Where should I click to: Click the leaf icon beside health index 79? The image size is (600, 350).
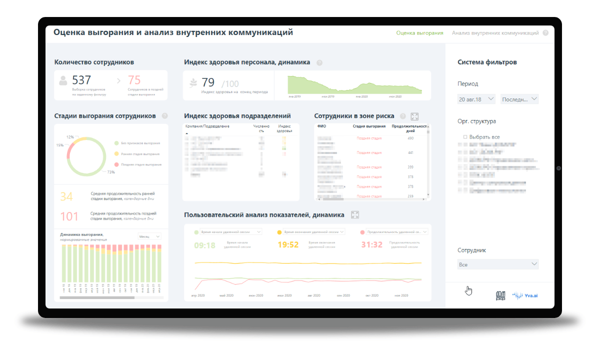(x=193, y=82)
